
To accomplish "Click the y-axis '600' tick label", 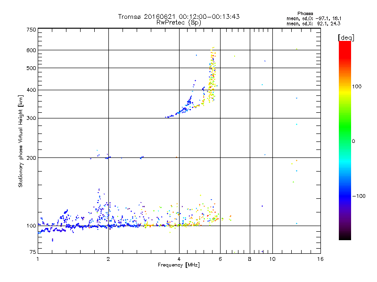I will tap(31, 50).
